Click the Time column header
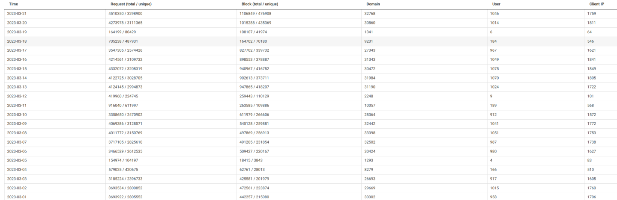Screen dimensions: 617x200 13,4
